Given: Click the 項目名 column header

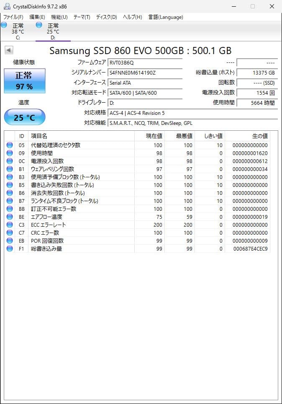Looking at the screenshot, I should pyautogui.click(x=81, y=136).
